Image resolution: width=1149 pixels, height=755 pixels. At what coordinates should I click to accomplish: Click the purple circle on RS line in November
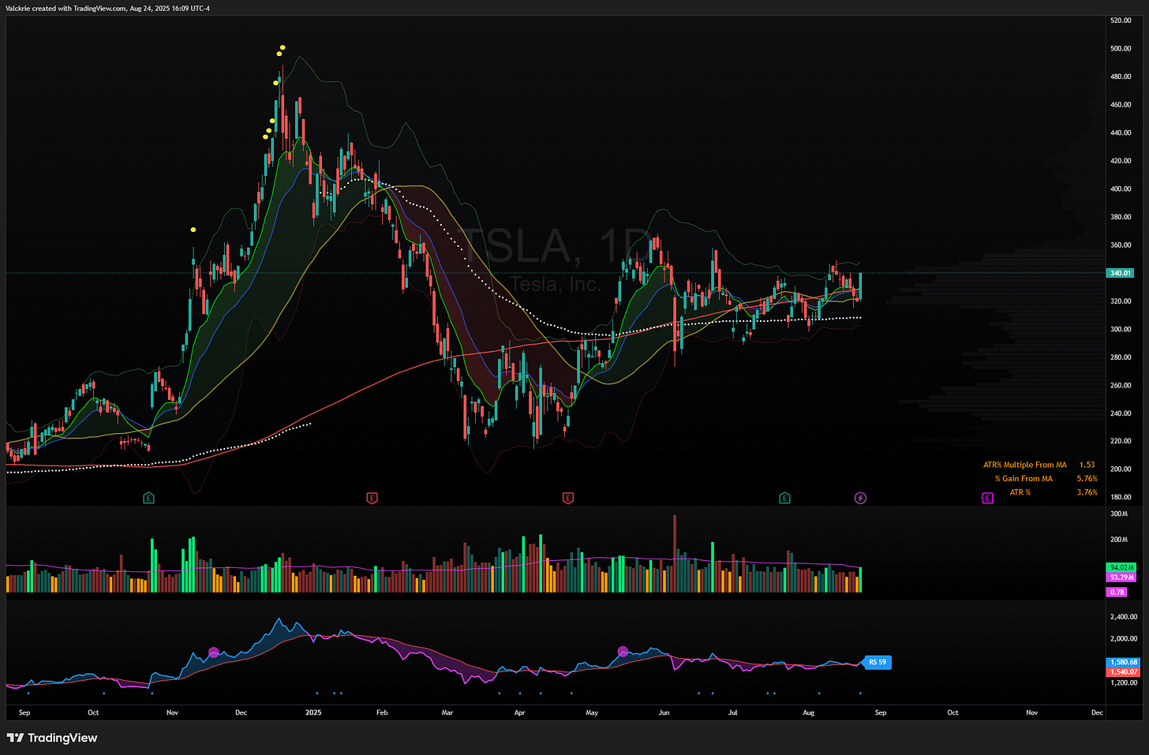tap(214, 652)
